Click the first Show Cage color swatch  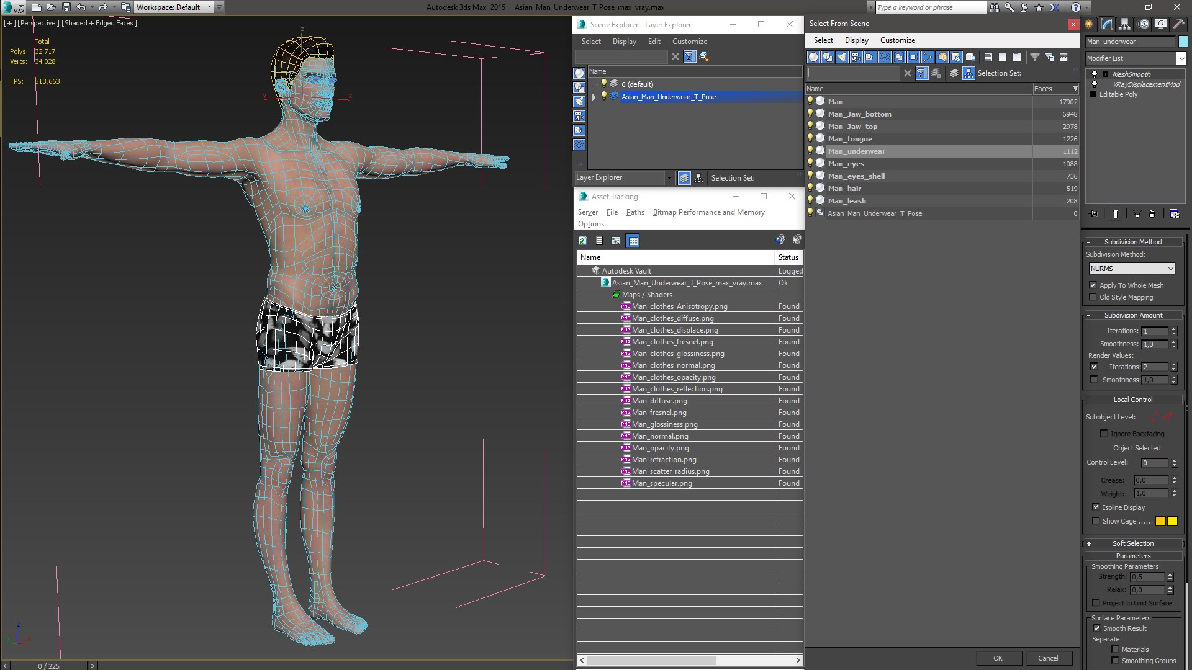tap(1160, 521)
